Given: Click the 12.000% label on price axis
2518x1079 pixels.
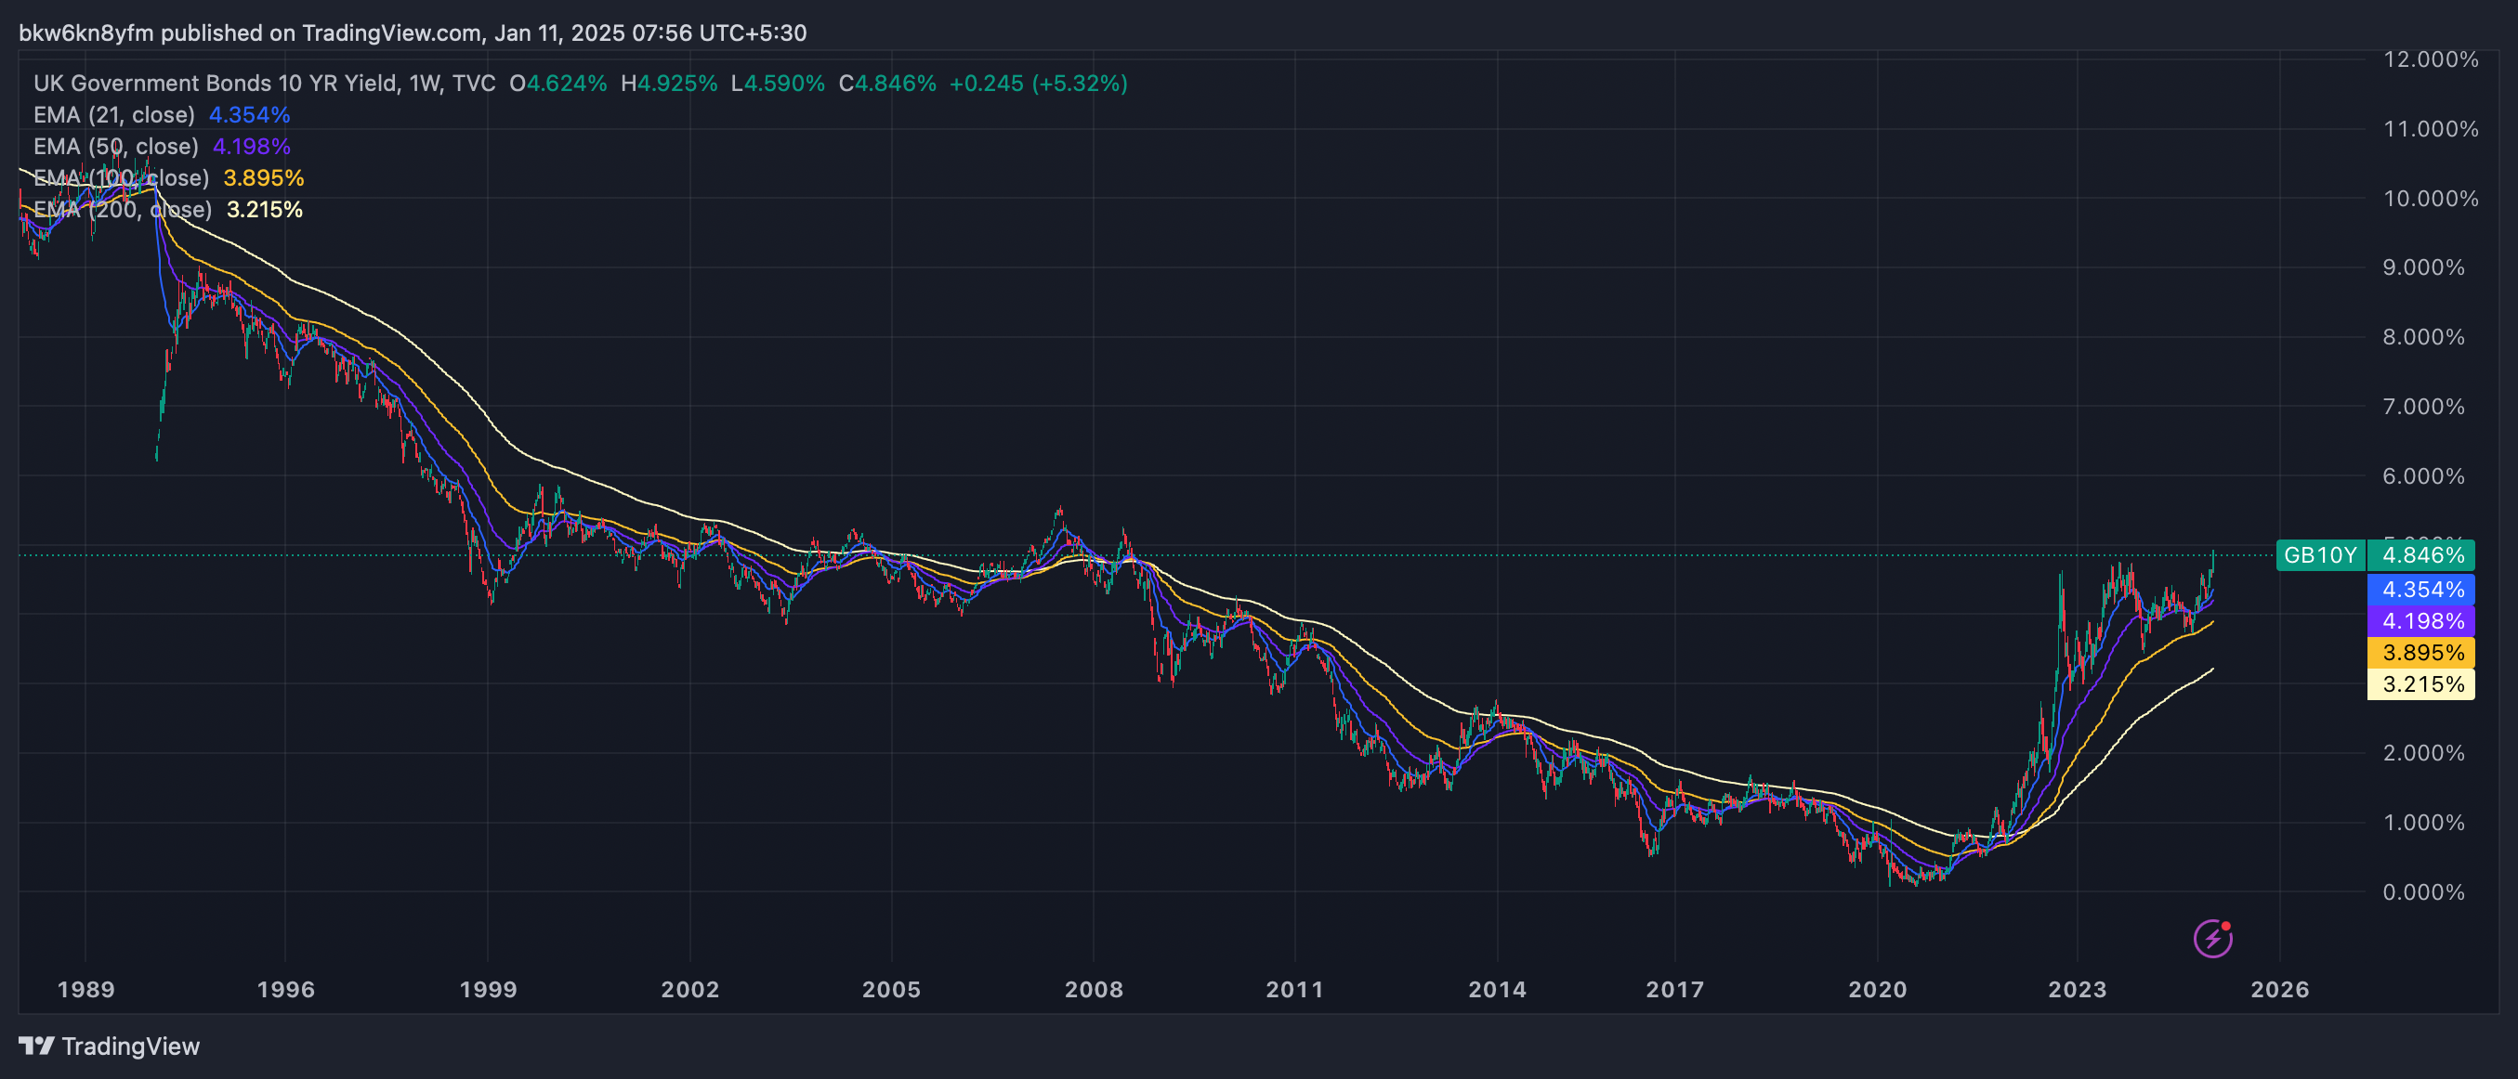Looking at the screenshot, I should point(2430,59).
